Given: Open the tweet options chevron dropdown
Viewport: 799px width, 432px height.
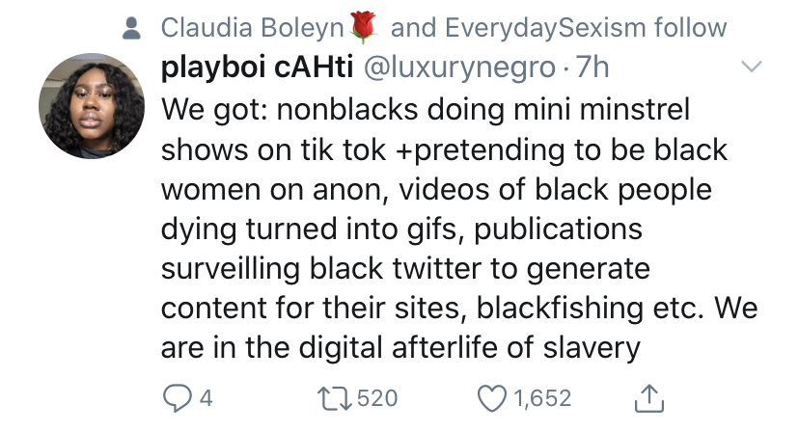Looking at the screenshot, I should point(751,67).
